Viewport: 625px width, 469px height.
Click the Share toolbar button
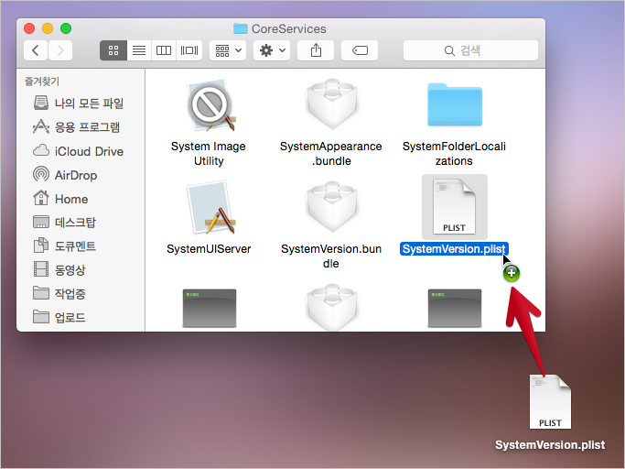pos(316,50)
